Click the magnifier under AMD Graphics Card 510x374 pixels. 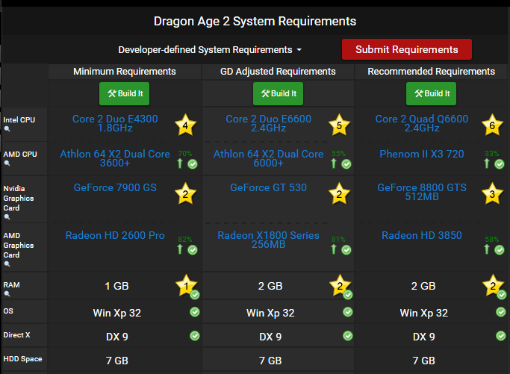coord(7,264)
